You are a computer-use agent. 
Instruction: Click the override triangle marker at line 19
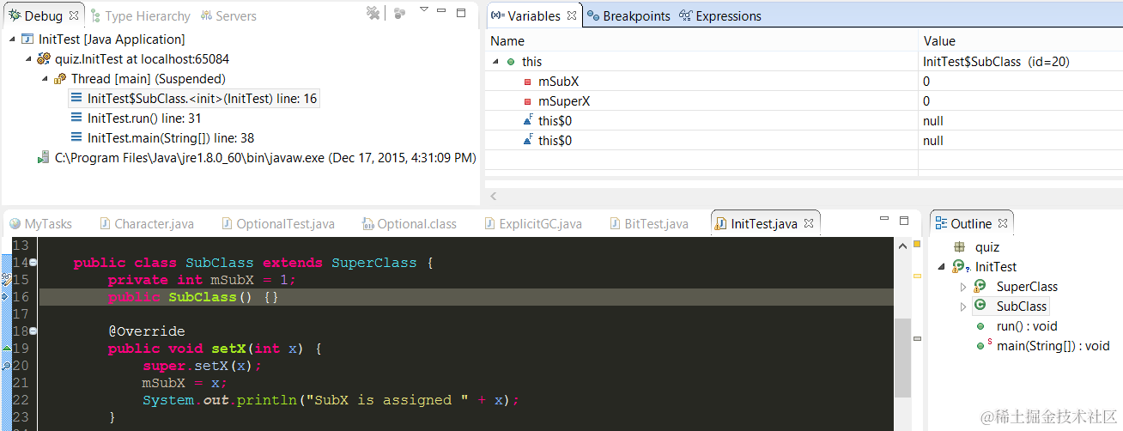click(6, 349)
